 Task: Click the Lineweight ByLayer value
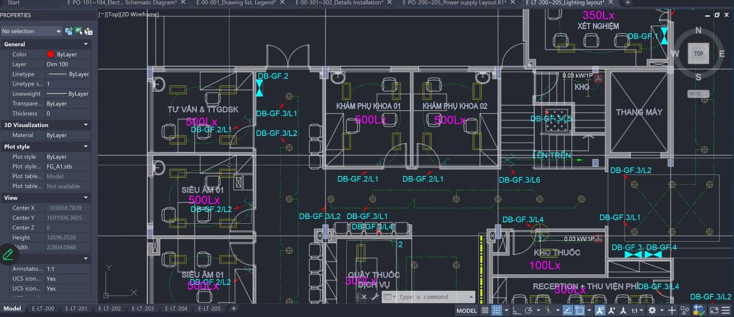[x=68, y=94]
